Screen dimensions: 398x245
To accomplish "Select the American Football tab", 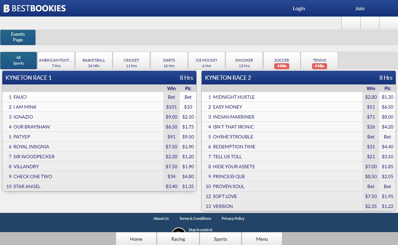I will click(56, 61).
